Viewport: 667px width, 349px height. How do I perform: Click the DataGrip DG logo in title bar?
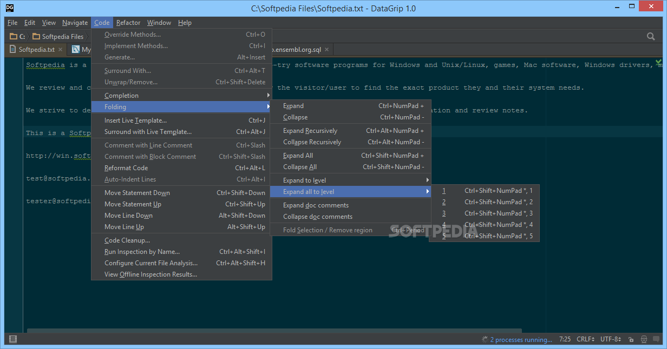pos(10,8)
